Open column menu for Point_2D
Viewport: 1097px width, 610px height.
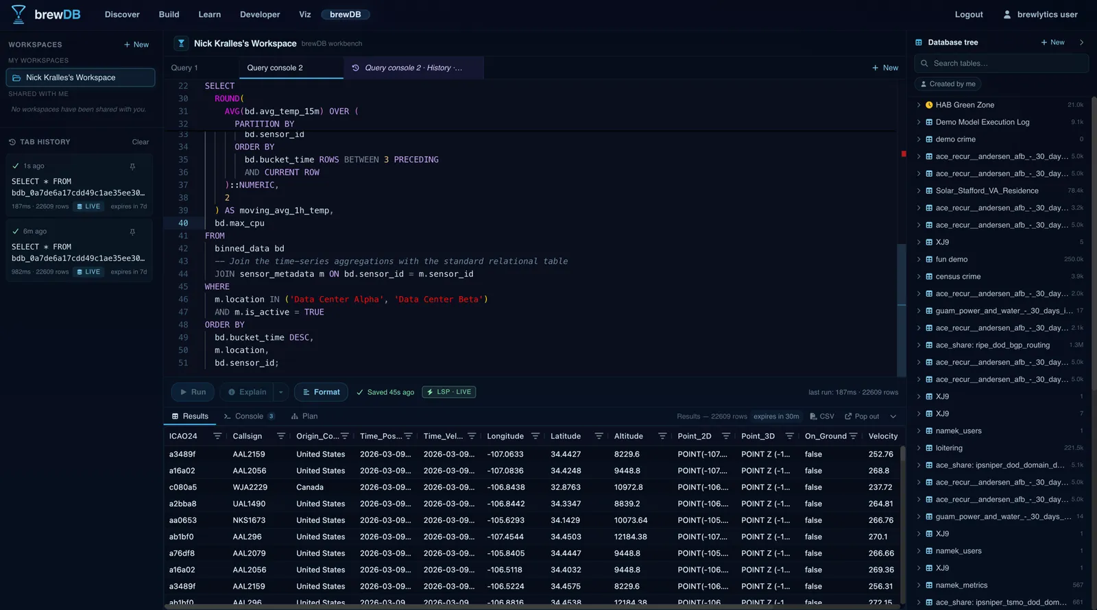[x=726, y=436]
